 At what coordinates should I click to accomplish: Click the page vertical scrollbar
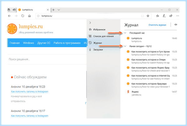point(86,84)
